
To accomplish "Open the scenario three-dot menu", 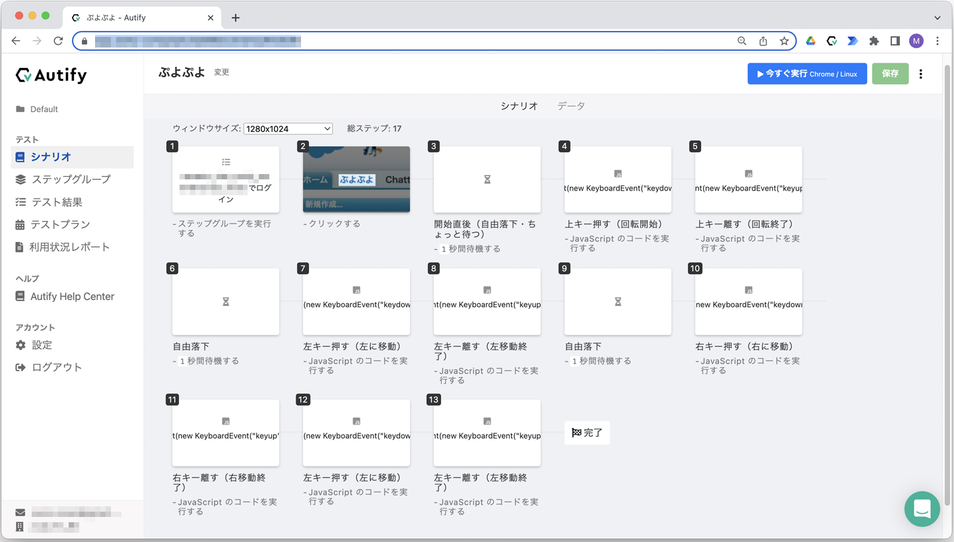I will pyautogui.click(x=921, y=74).
